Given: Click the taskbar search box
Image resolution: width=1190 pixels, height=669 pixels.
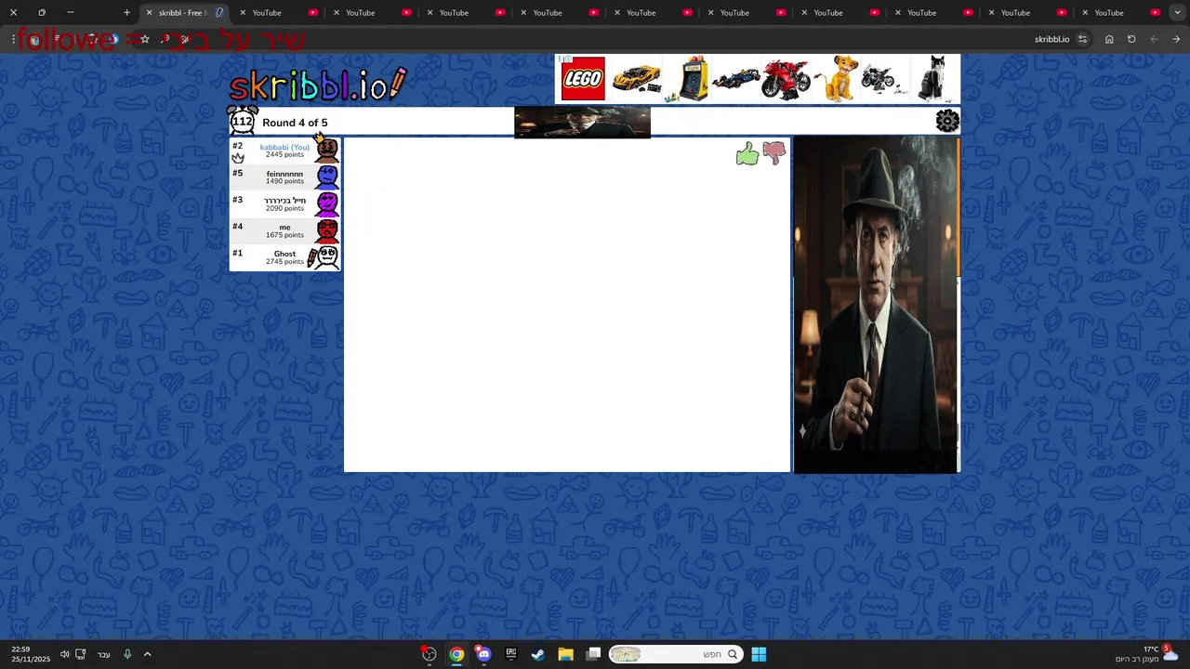Looking at the screenshot, I should 676,654.
